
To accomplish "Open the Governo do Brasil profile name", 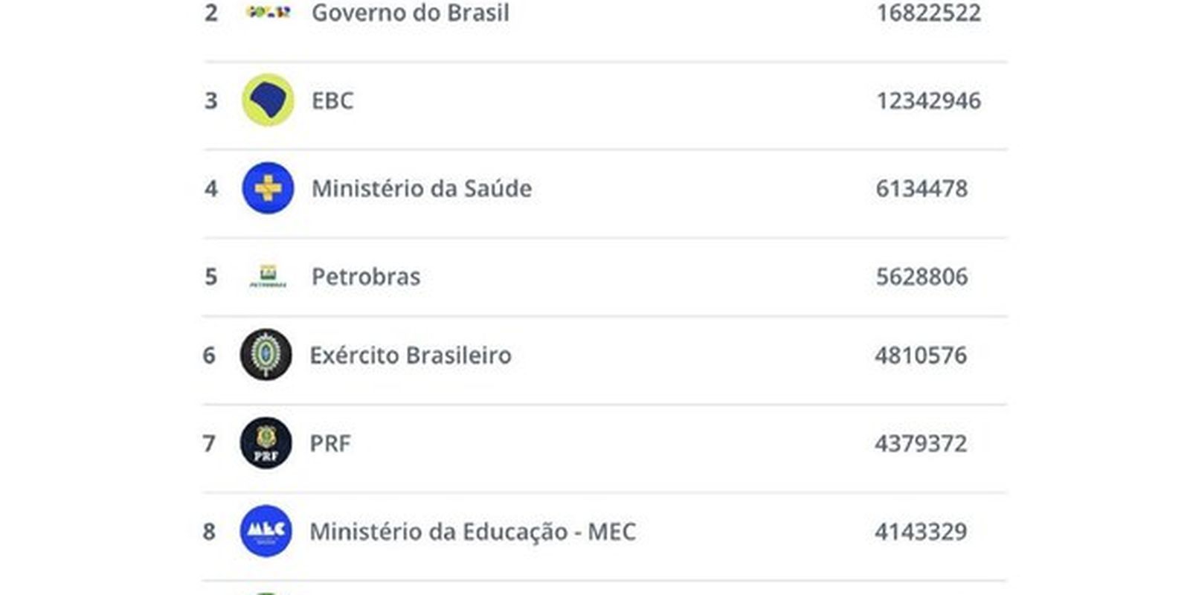I will [x=410, y=13].
